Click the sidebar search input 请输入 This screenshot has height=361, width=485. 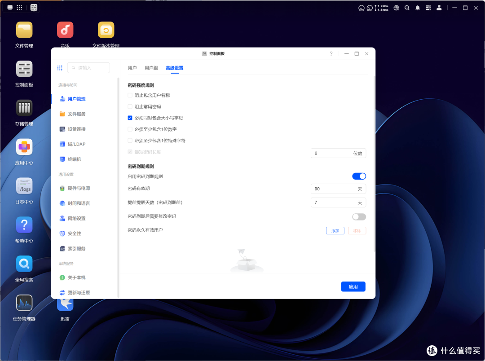89,68
